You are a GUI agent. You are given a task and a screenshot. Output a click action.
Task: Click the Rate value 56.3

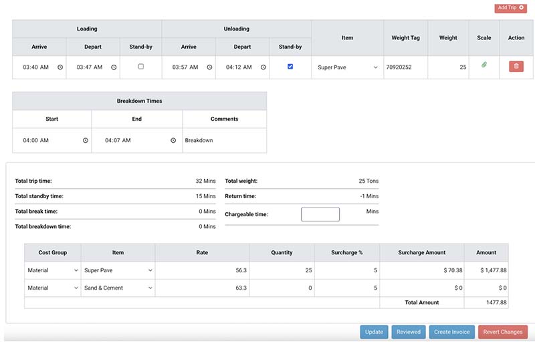click(x=241, y=270)
